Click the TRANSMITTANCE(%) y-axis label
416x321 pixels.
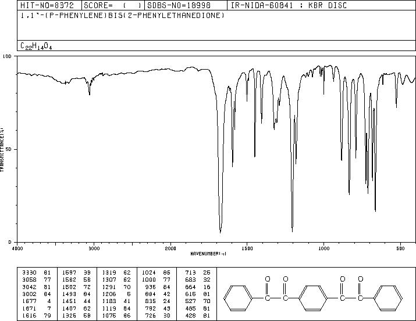tap(2, 150)
